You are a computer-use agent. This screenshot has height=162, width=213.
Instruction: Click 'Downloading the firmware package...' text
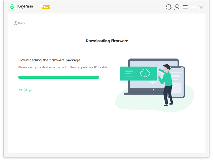tap(51, 60)
